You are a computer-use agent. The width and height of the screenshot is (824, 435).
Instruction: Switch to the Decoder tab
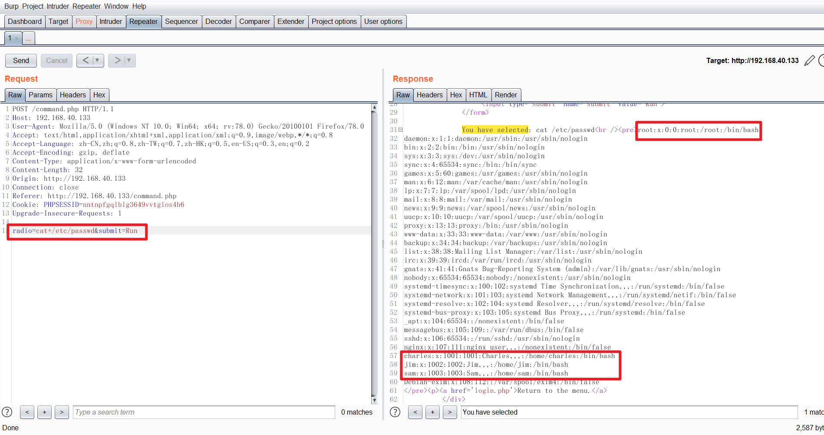[218, 22]
